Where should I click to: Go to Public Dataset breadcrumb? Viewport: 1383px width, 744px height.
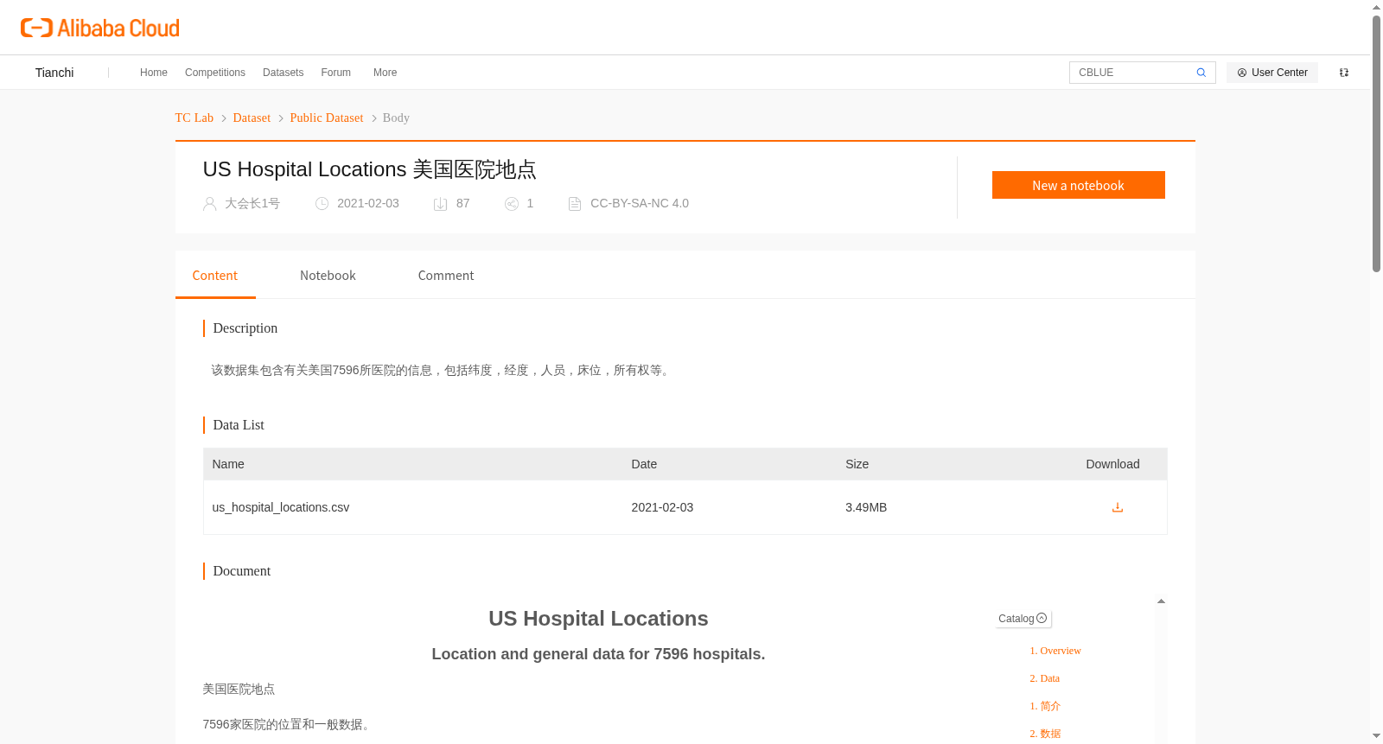(x=327, y=118)
